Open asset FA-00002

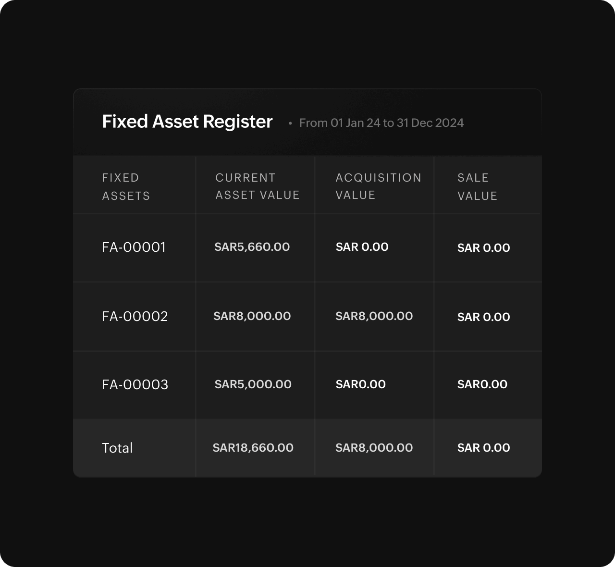[x=135, y=316]
